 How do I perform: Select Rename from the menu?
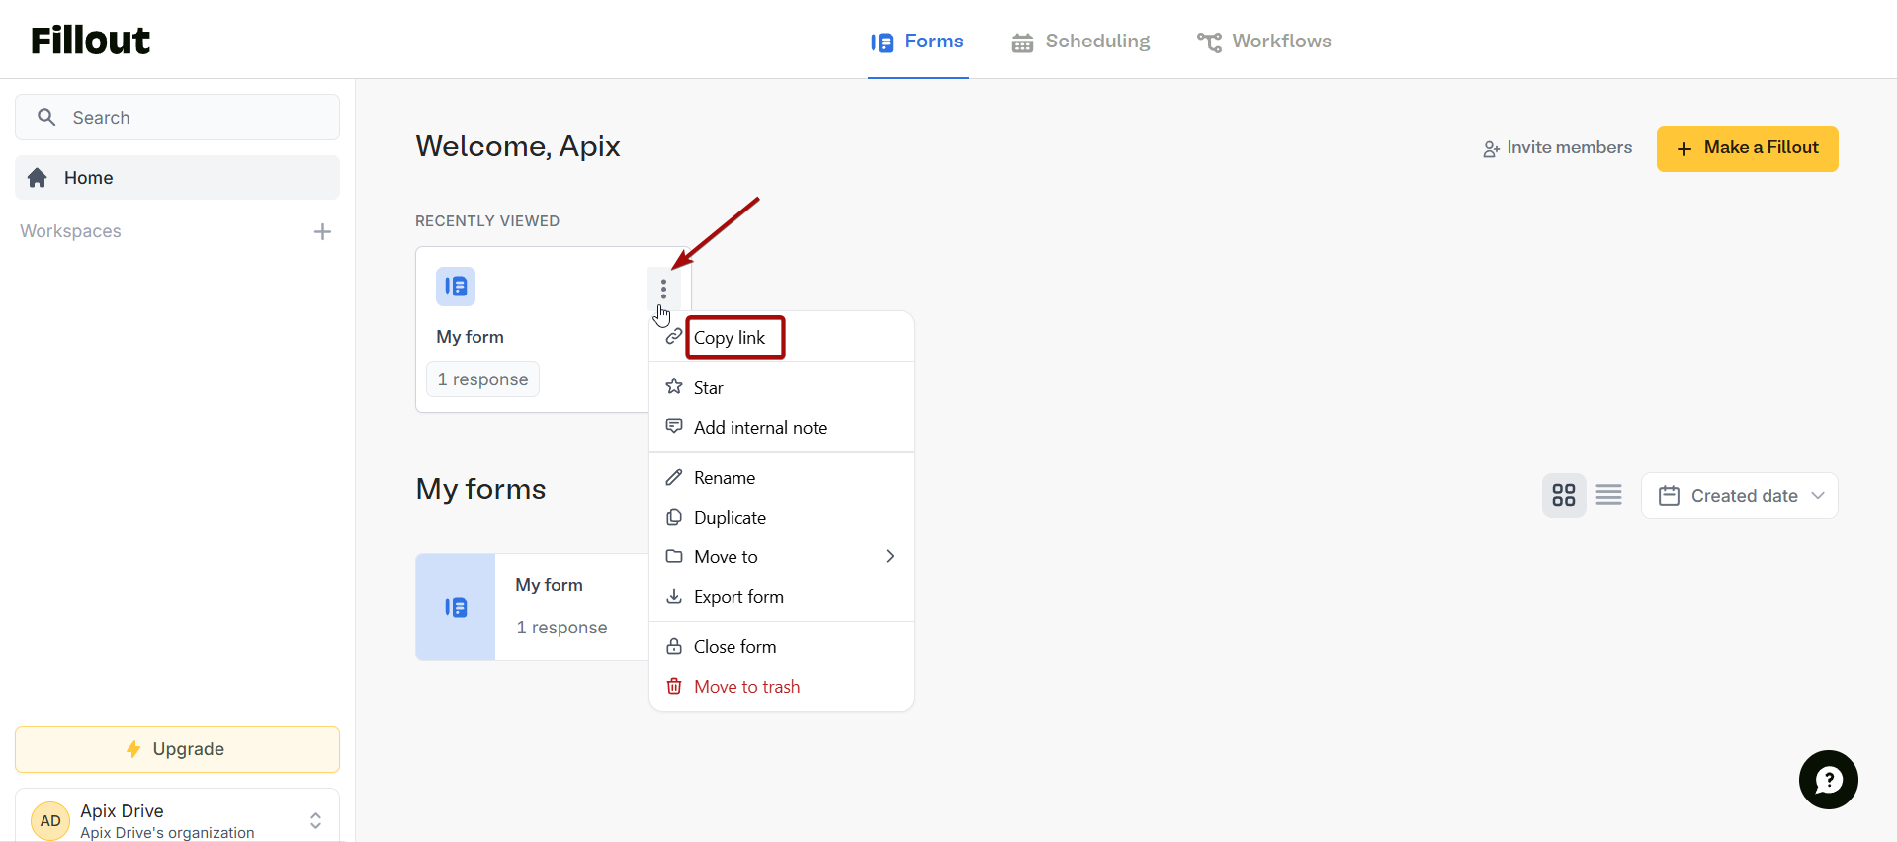tap(781, 477)
